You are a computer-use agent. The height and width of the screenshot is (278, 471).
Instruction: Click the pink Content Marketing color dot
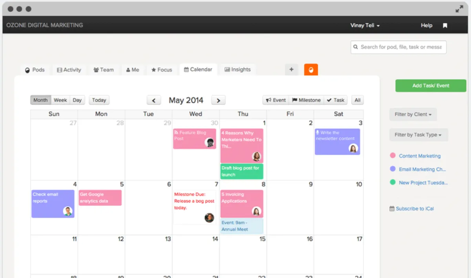tap(393, 156)
